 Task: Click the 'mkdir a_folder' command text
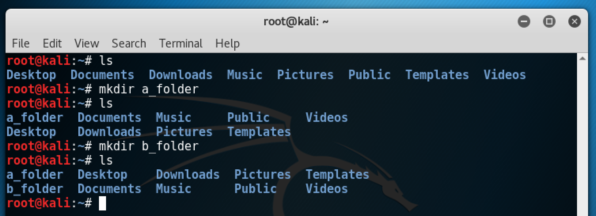148,89
